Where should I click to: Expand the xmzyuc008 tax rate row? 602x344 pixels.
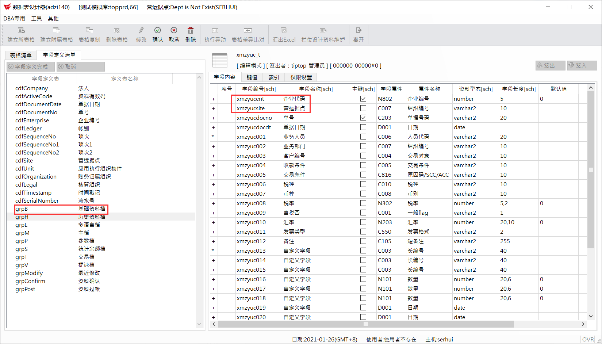(x=213, y=203)
